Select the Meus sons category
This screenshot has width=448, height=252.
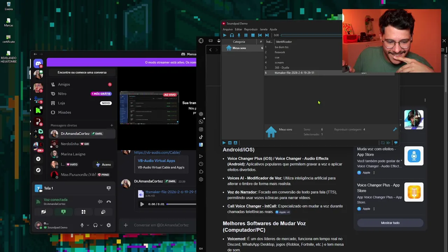[x=243, y=48]
